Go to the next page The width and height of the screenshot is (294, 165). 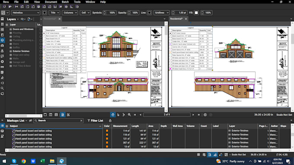(x=193, y=115)
